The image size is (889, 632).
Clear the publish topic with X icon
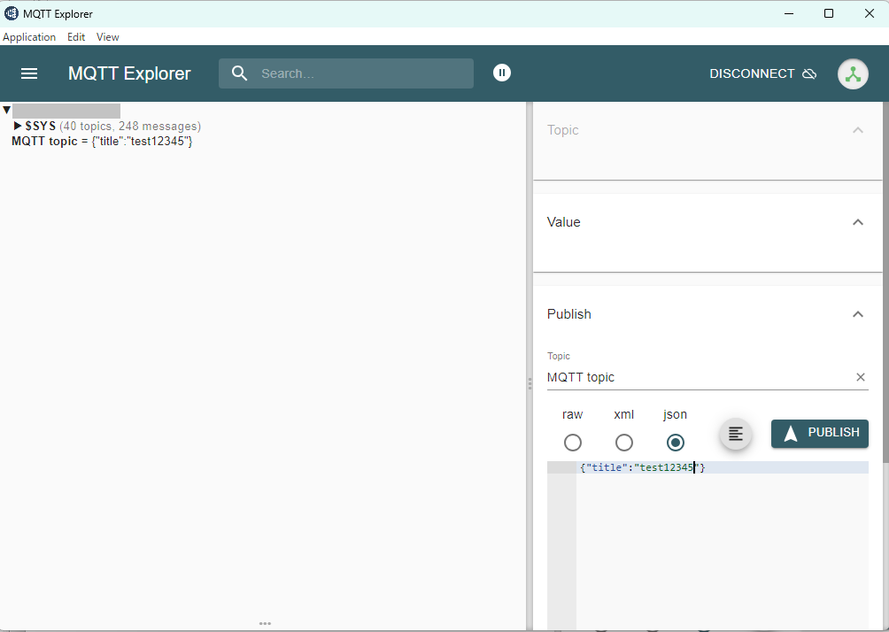click(860, 377)
